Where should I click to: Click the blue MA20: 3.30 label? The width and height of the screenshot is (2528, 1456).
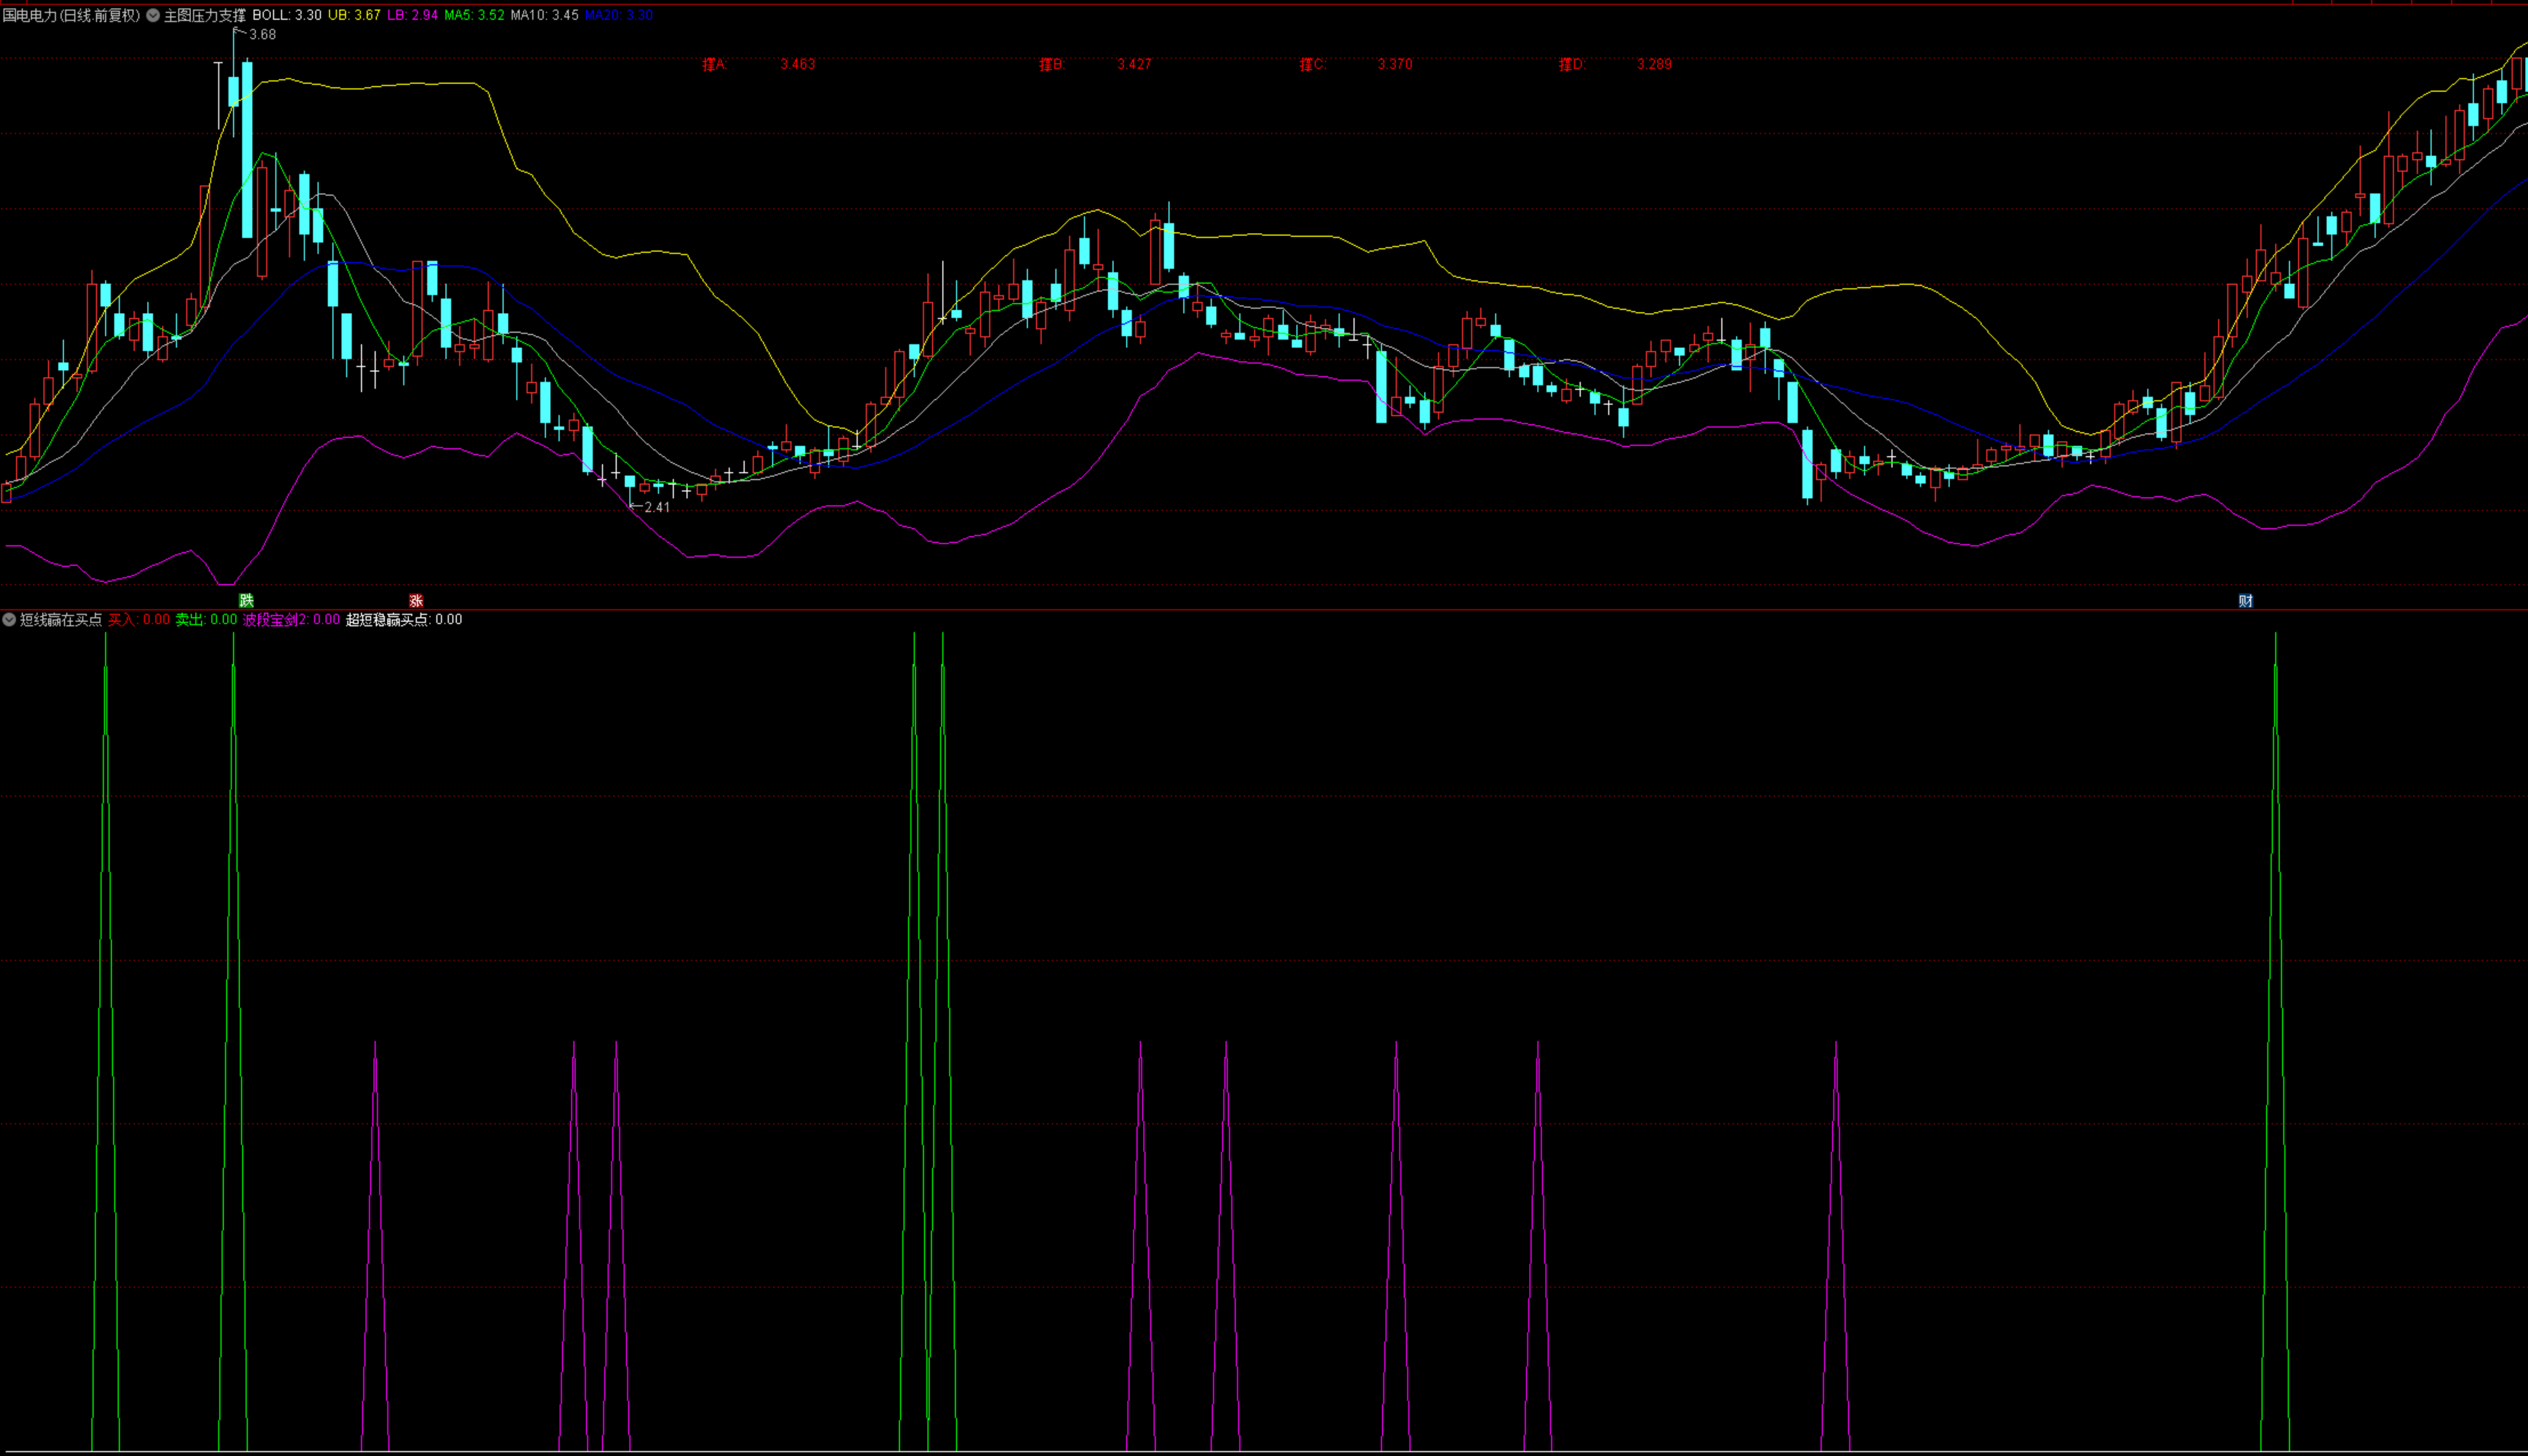pos(620,16)
